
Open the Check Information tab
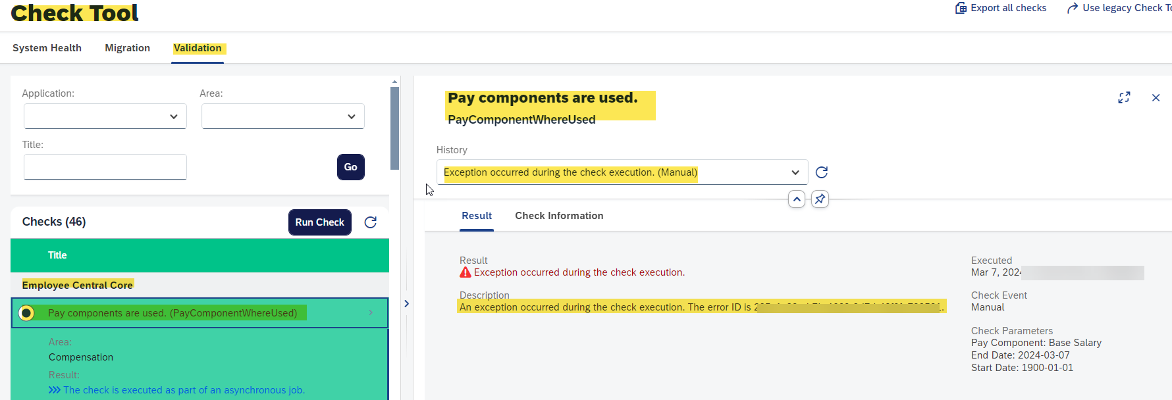point(559,216)
